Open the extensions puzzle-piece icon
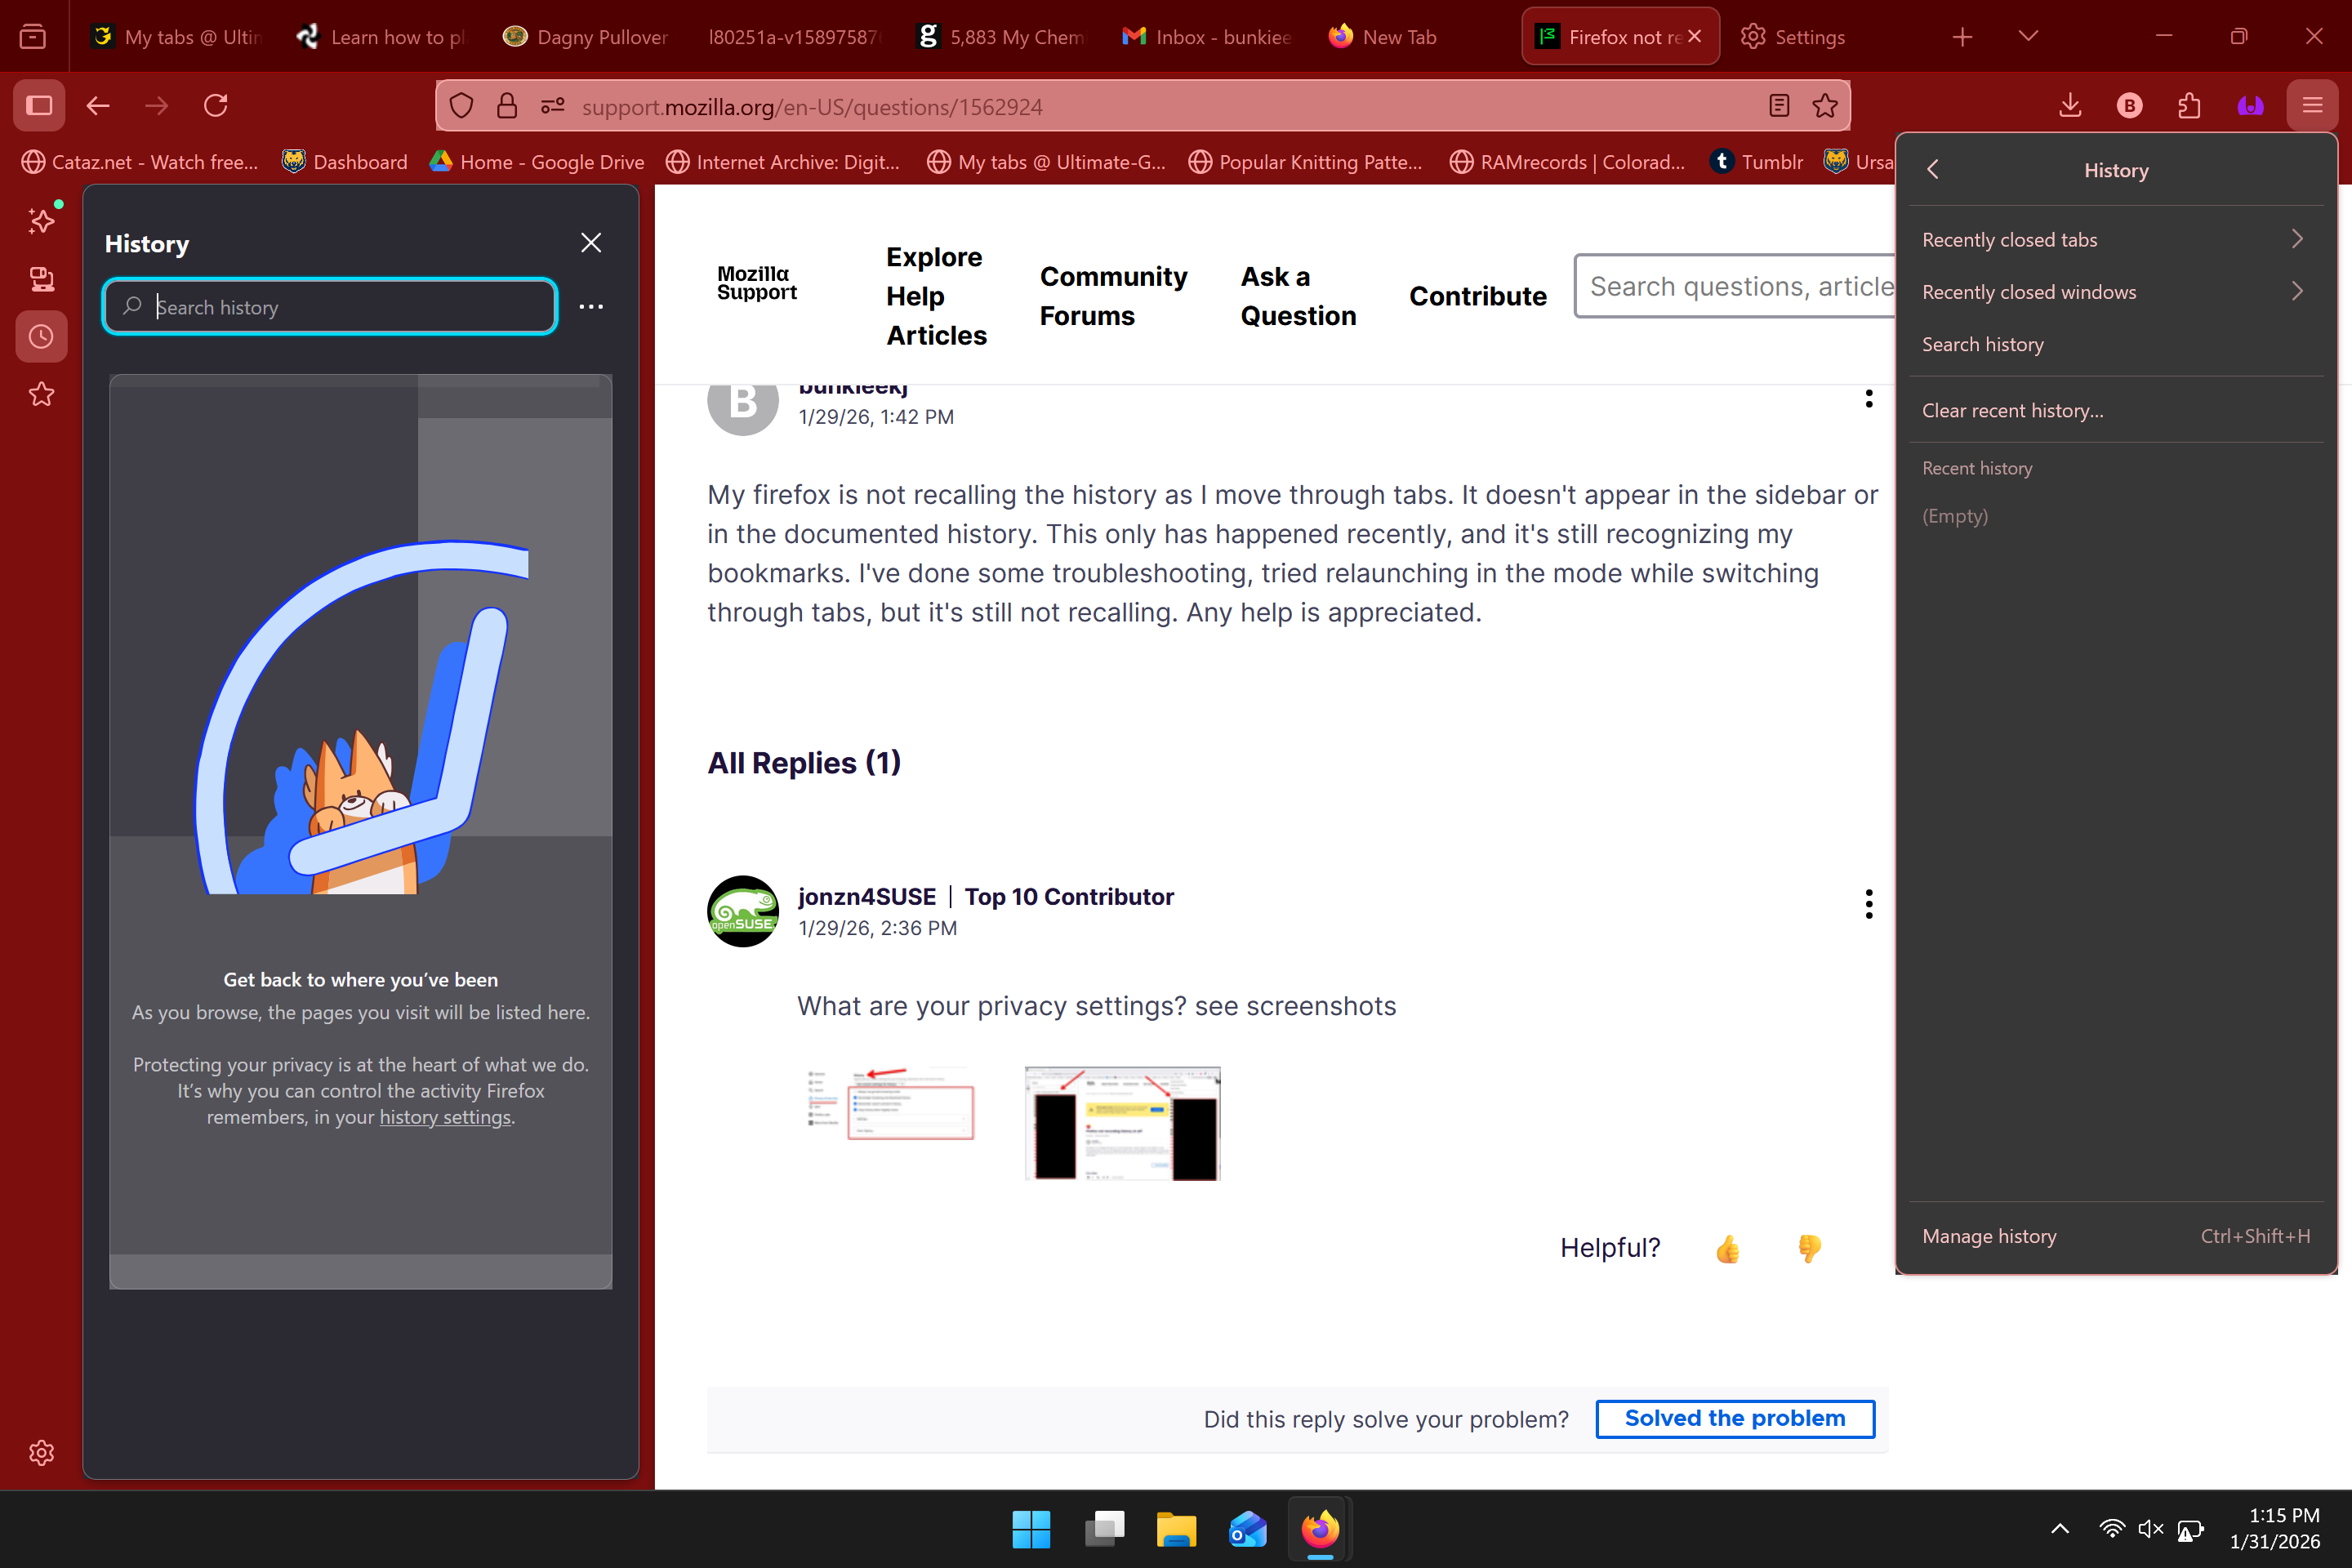2352x1568 pixels. 2189,106
